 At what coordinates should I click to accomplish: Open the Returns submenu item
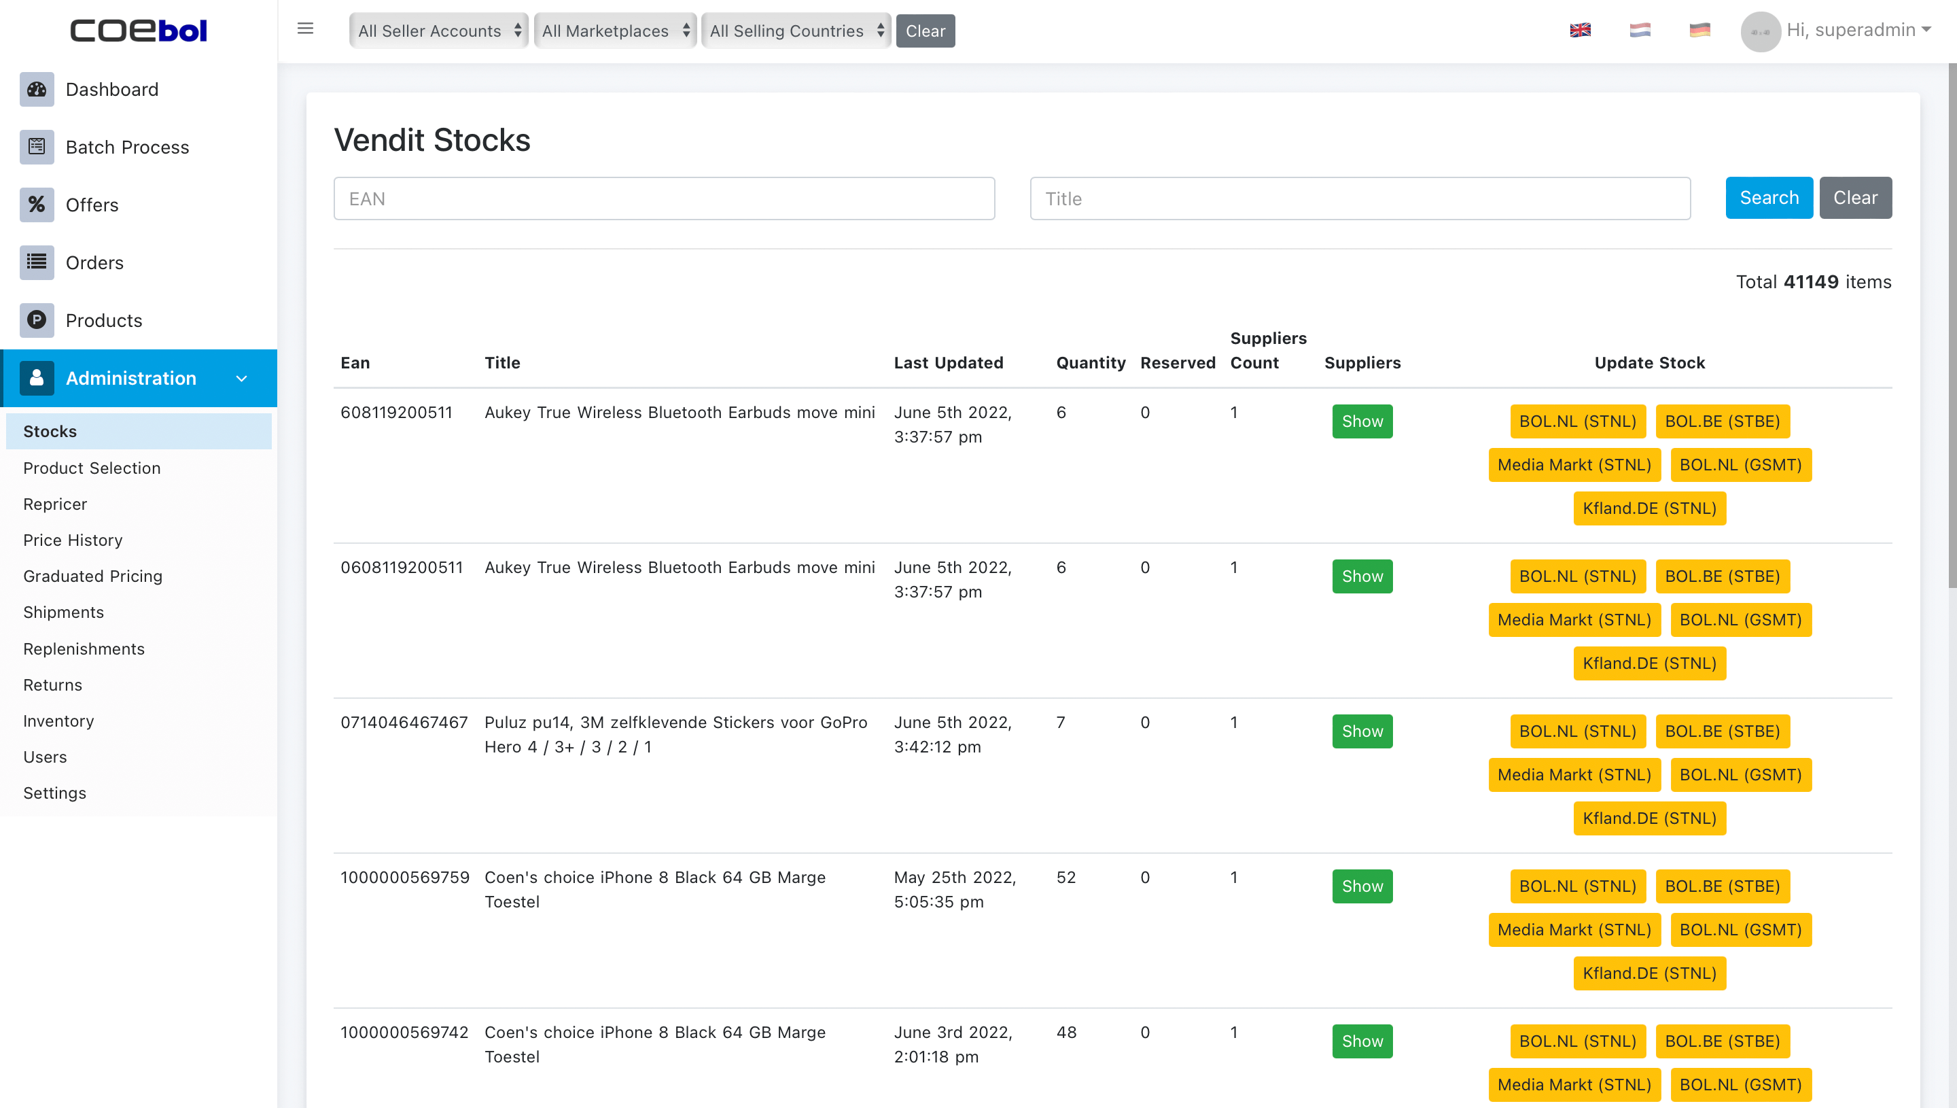[x=52, y=685]
